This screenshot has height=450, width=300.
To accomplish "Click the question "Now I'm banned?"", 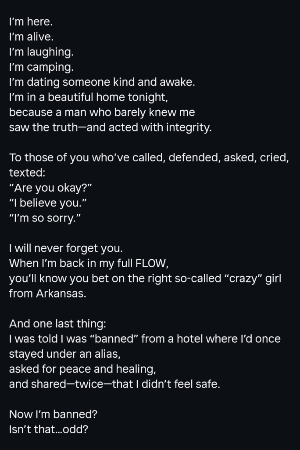I will point(54,414).
